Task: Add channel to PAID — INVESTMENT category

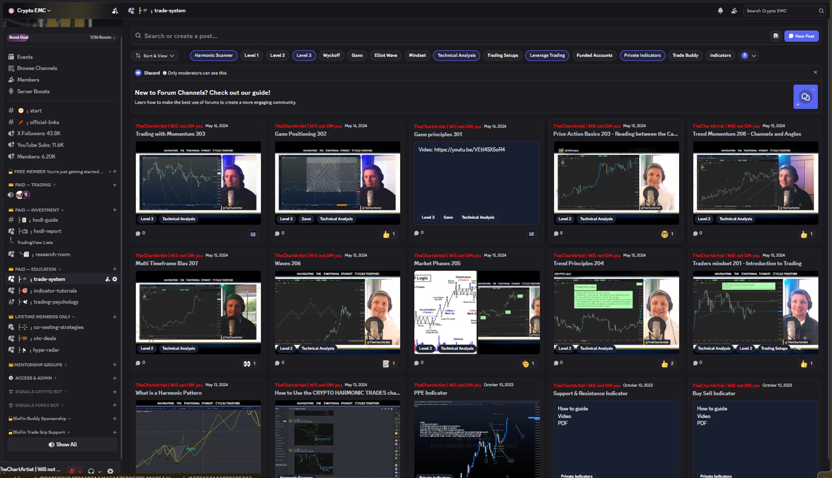Action: pos(115,210)
